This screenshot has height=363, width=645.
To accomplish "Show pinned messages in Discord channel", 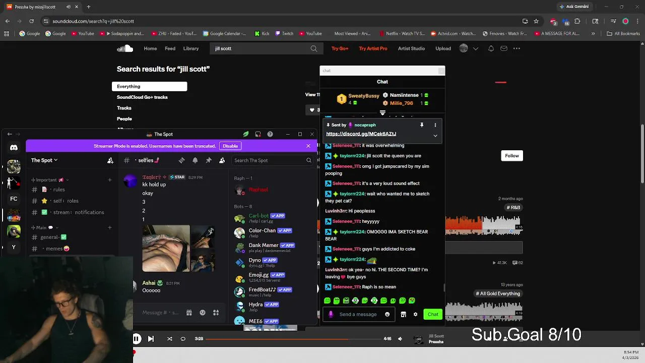I will coord(209,160).
